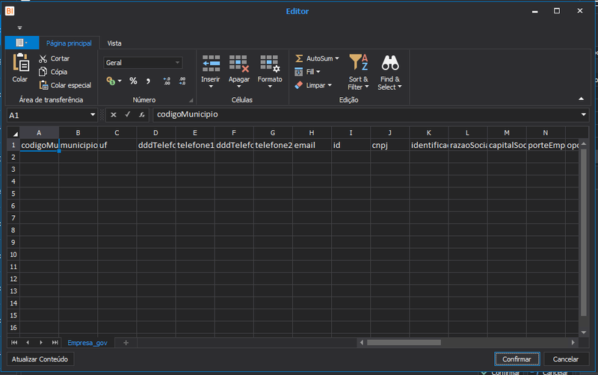
Task: Click the Apagar cells icon
Action: pos(239,63)
